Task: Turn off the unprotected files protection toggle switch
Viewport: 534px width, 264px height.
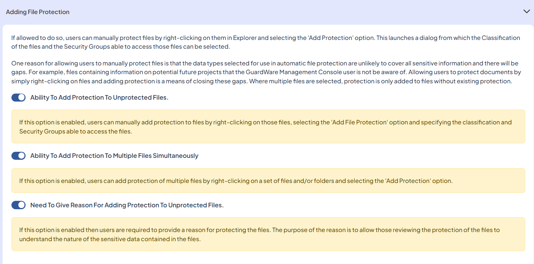Action: 18,97
